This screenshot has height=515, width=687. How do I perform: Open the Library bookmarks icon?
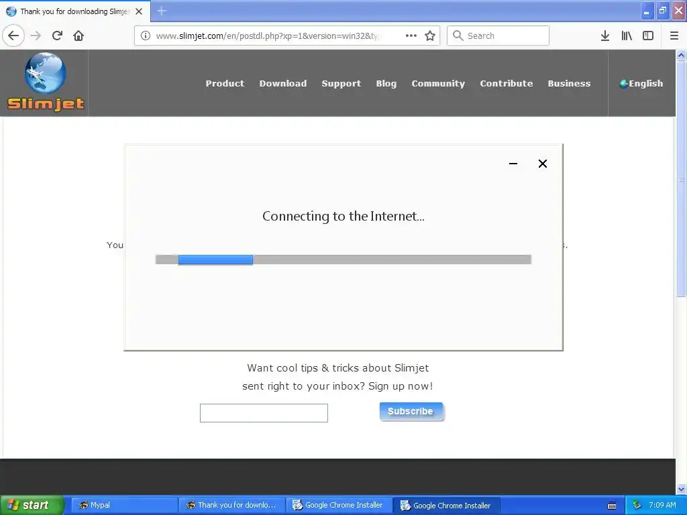coord(627,36)
